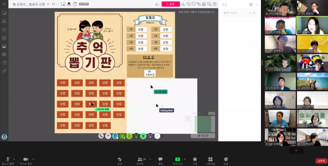The height and width of the screenshot is (166, 328).
Task: Click the search find icon in the top toolbar
Action: click(x=209, y=4)
